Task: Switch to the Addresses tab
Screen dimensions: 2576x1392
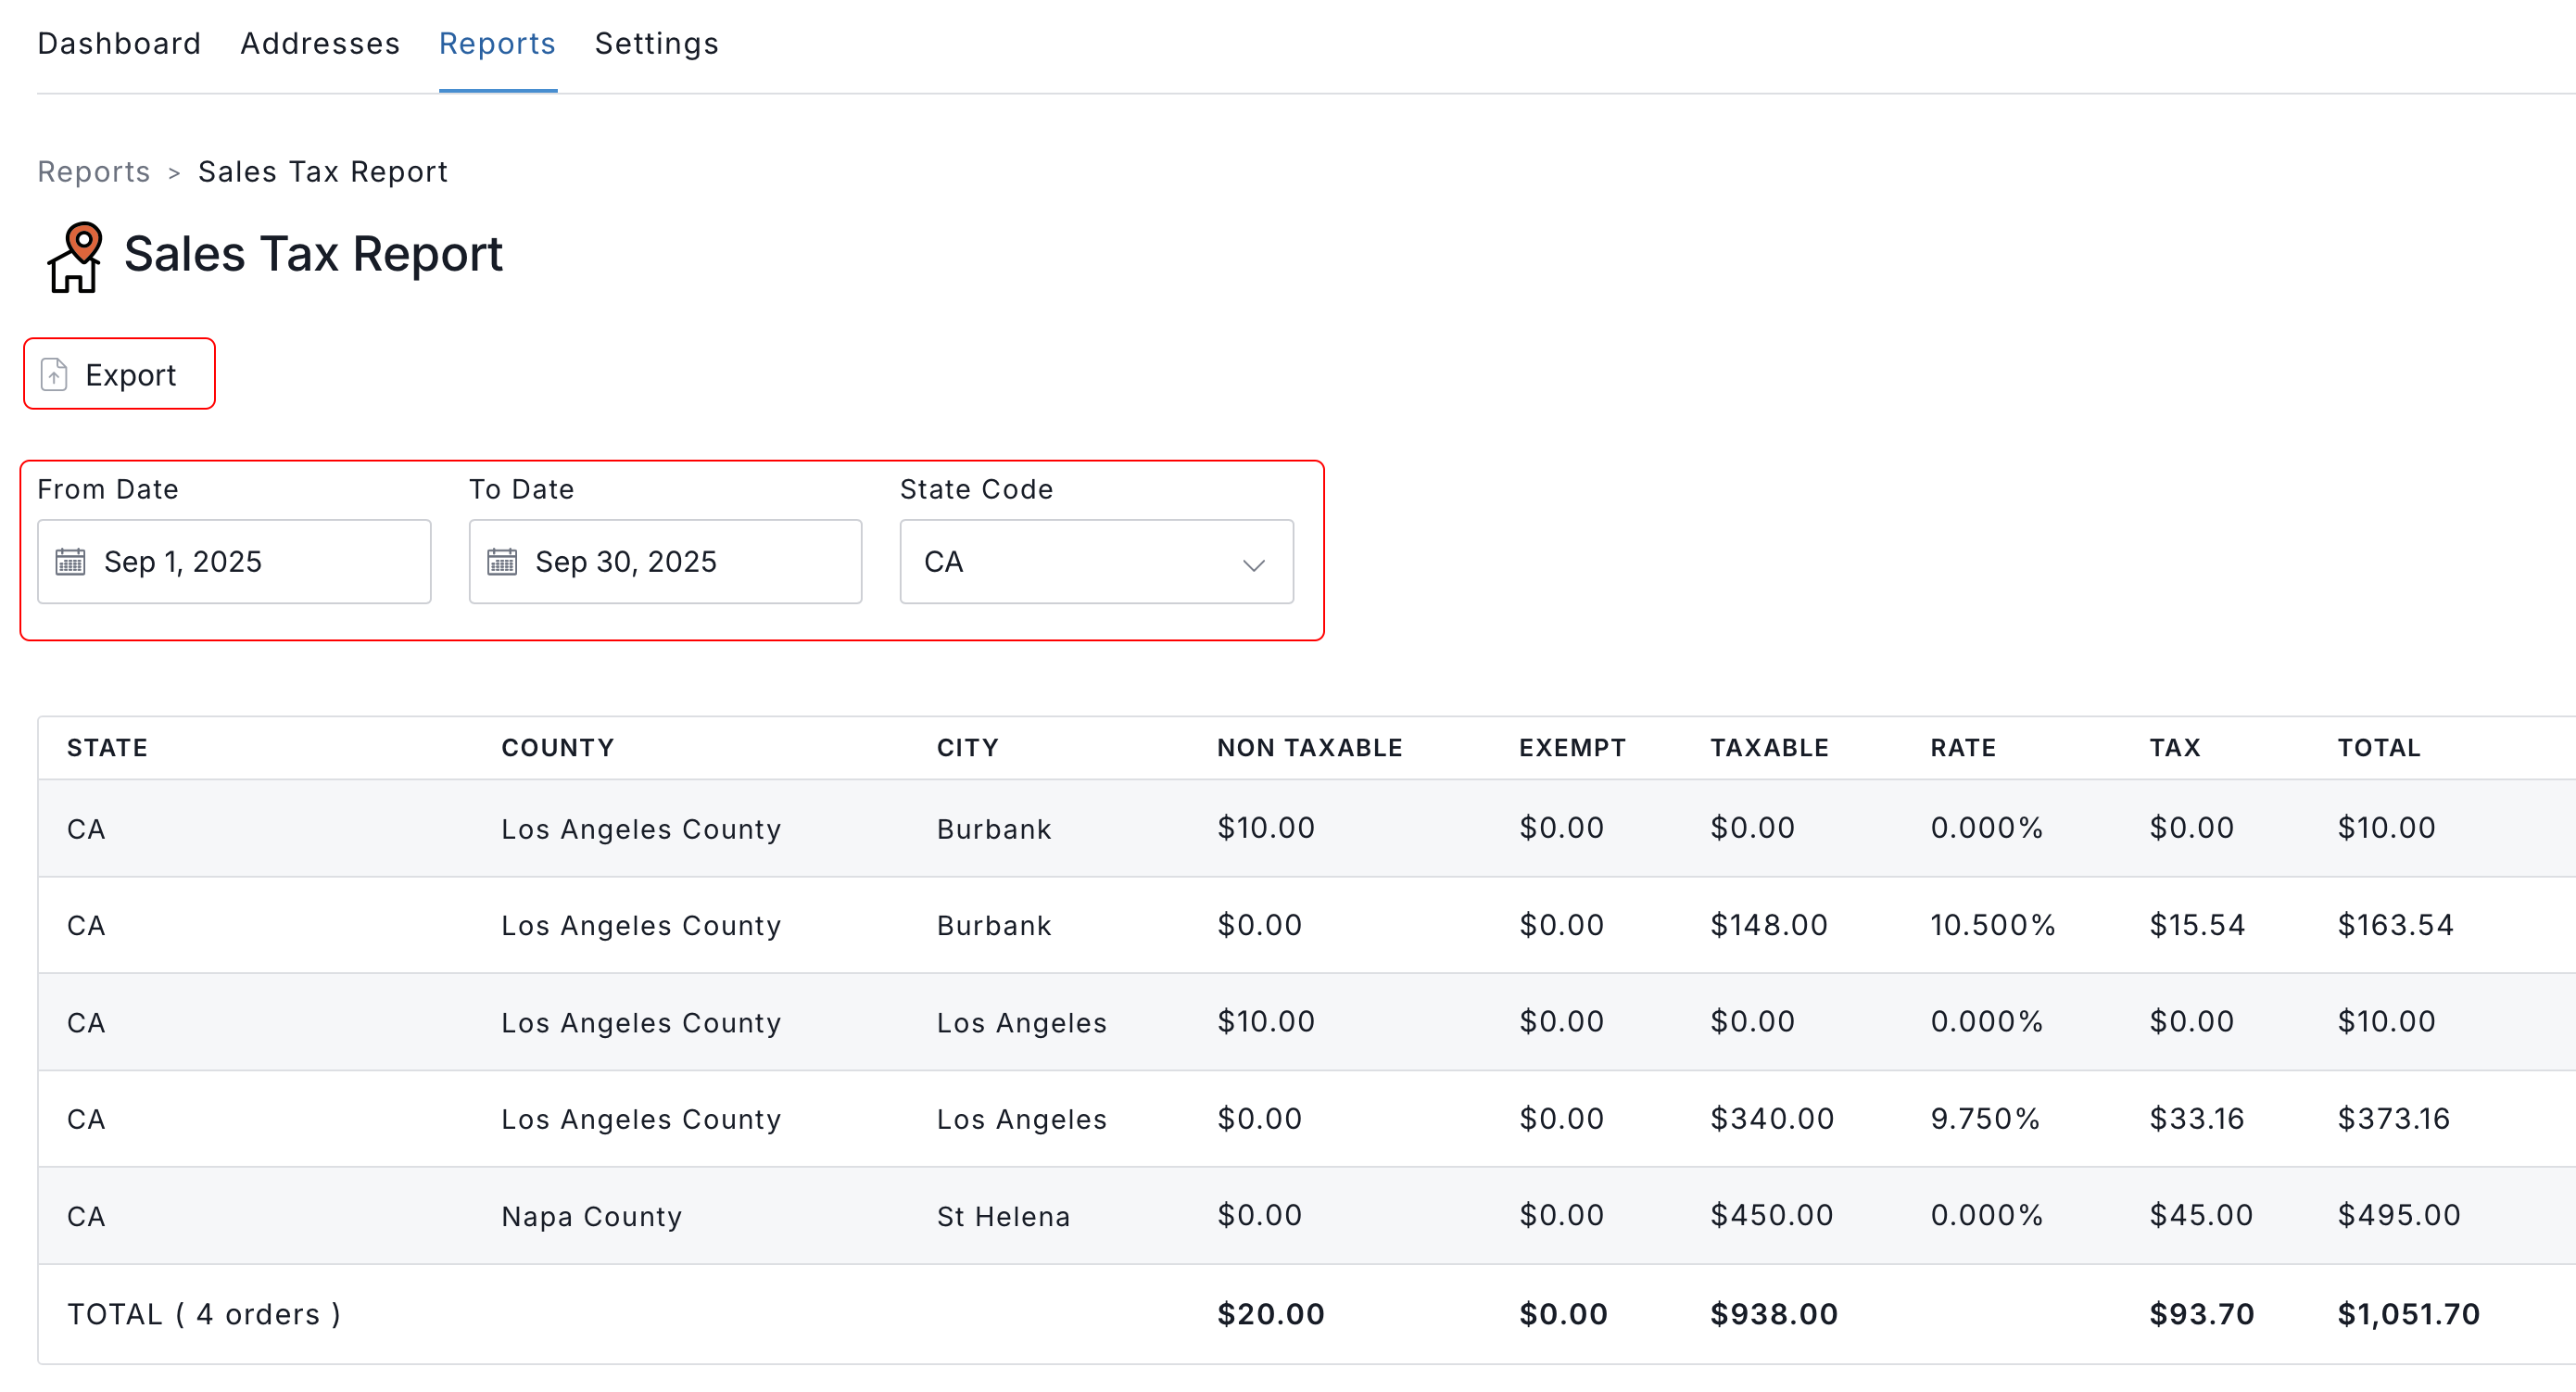Action: coord(320,44)
